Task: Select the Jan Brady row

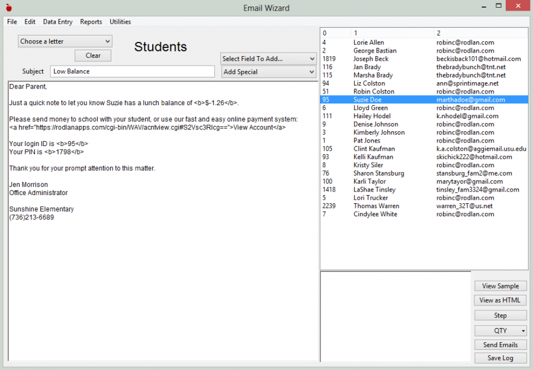Action: (424, 67)
